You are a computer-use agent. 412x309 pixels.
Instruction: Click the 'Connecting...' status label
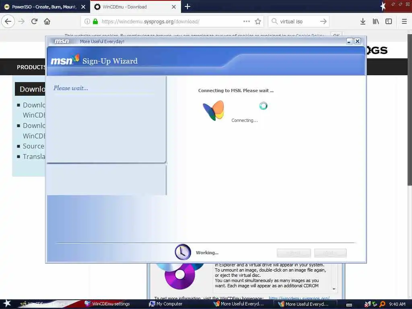tap(245, 120)
